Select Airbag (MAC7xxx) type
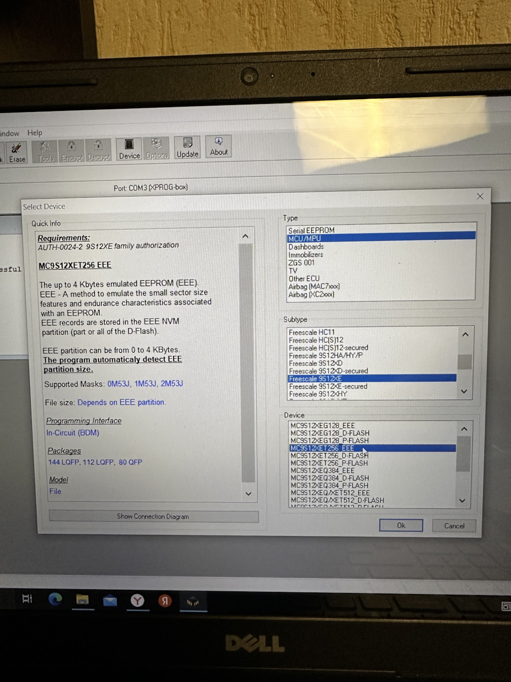The width and height of the screenshot is (511, 682). pyautogui.click(x=381, y=287)
